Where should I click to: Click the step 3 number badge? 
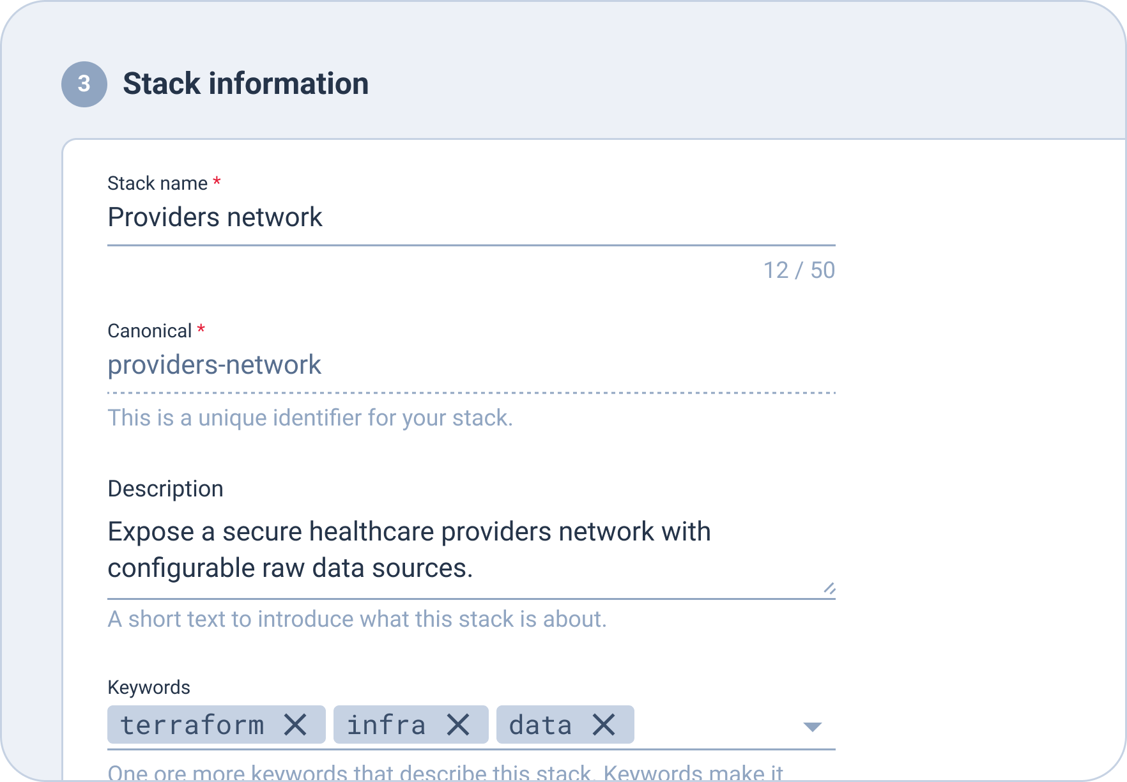84,84
